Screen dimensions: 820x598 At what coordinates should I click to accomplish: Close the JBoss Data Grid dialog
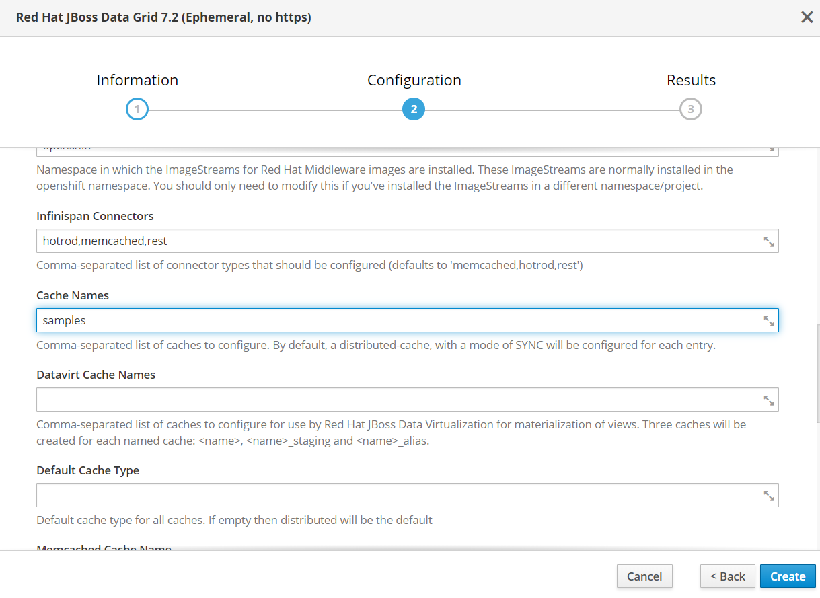click(x=807, y=17)
